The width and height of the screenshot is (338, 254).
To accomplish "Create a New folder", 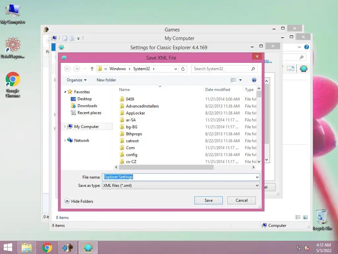I will click(106, 80).
